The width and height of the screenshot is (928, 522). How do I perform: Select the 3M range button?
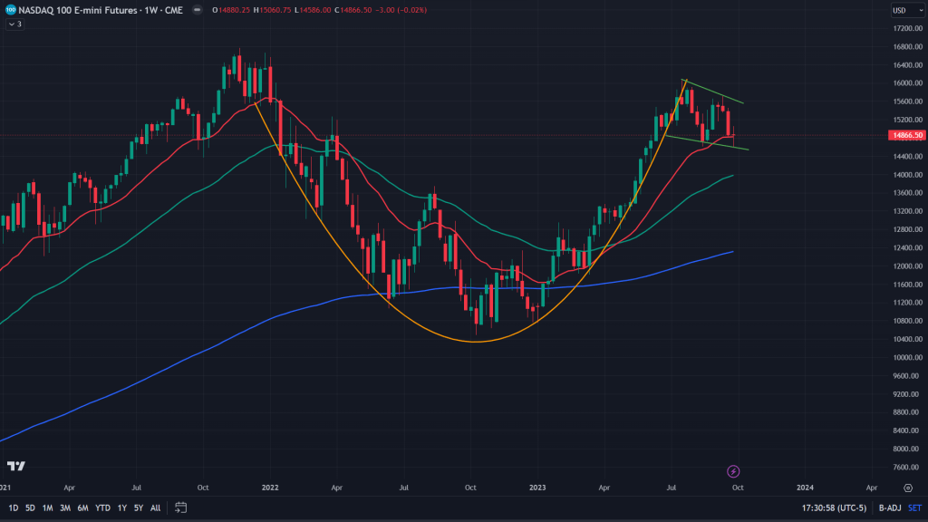click(x=65, y=507)
